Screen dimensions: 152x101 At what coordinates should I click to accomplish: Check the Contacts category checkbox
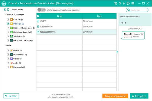8,19
